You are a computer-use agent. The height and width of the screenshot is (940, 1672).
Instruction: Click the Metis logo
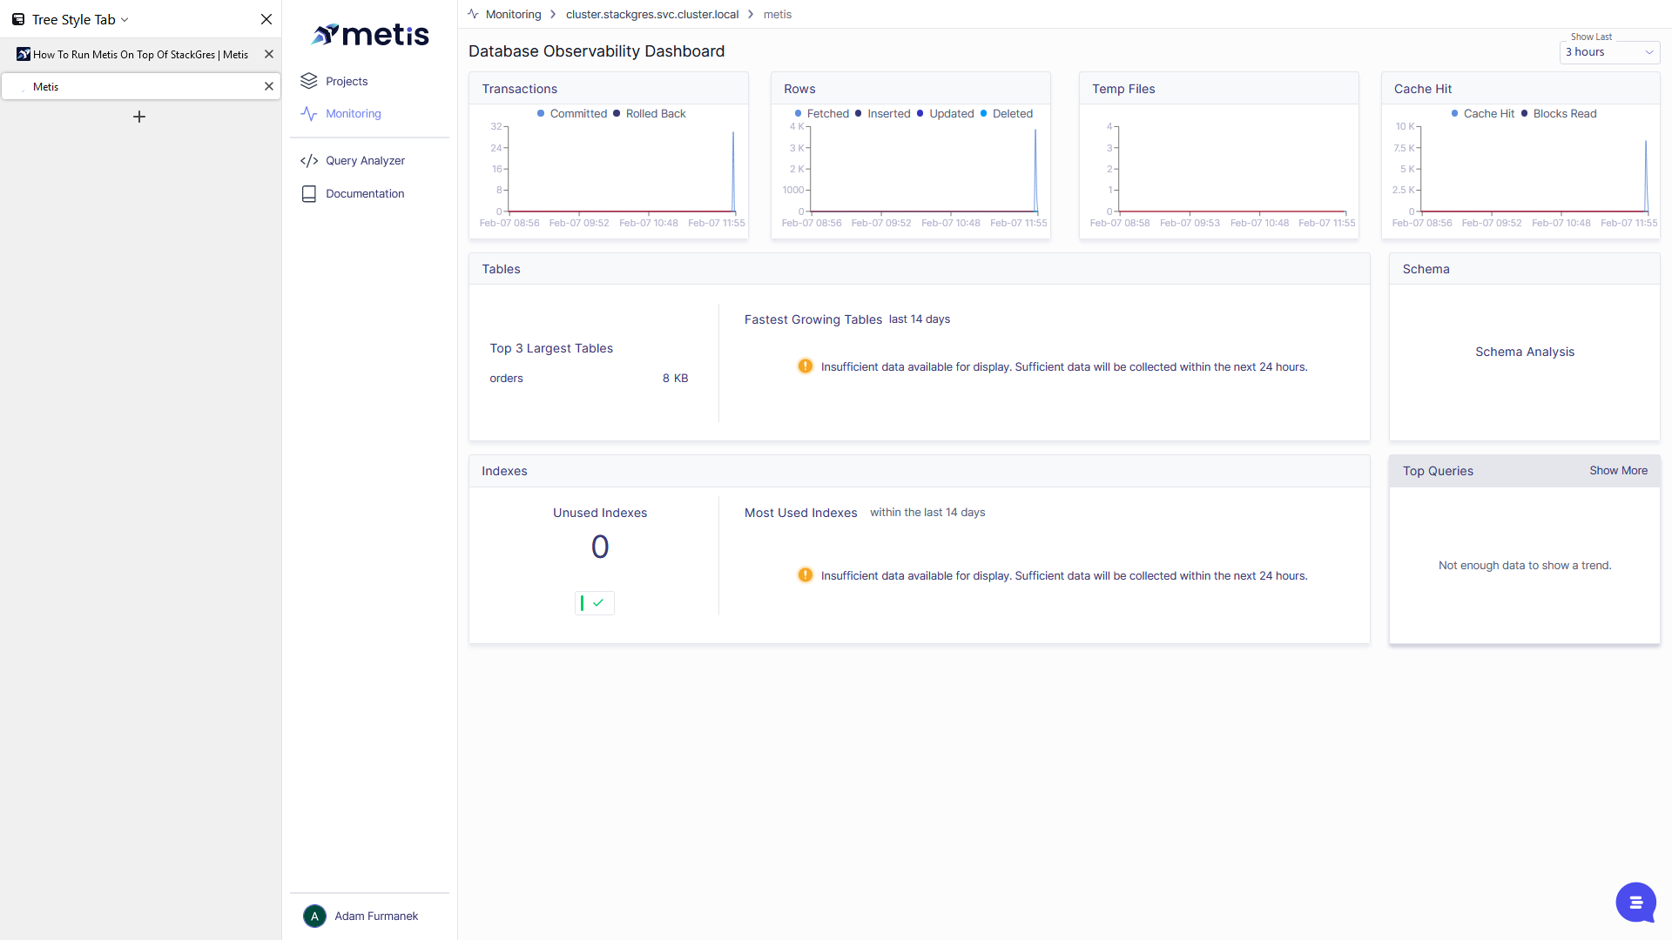coord(370,34)
